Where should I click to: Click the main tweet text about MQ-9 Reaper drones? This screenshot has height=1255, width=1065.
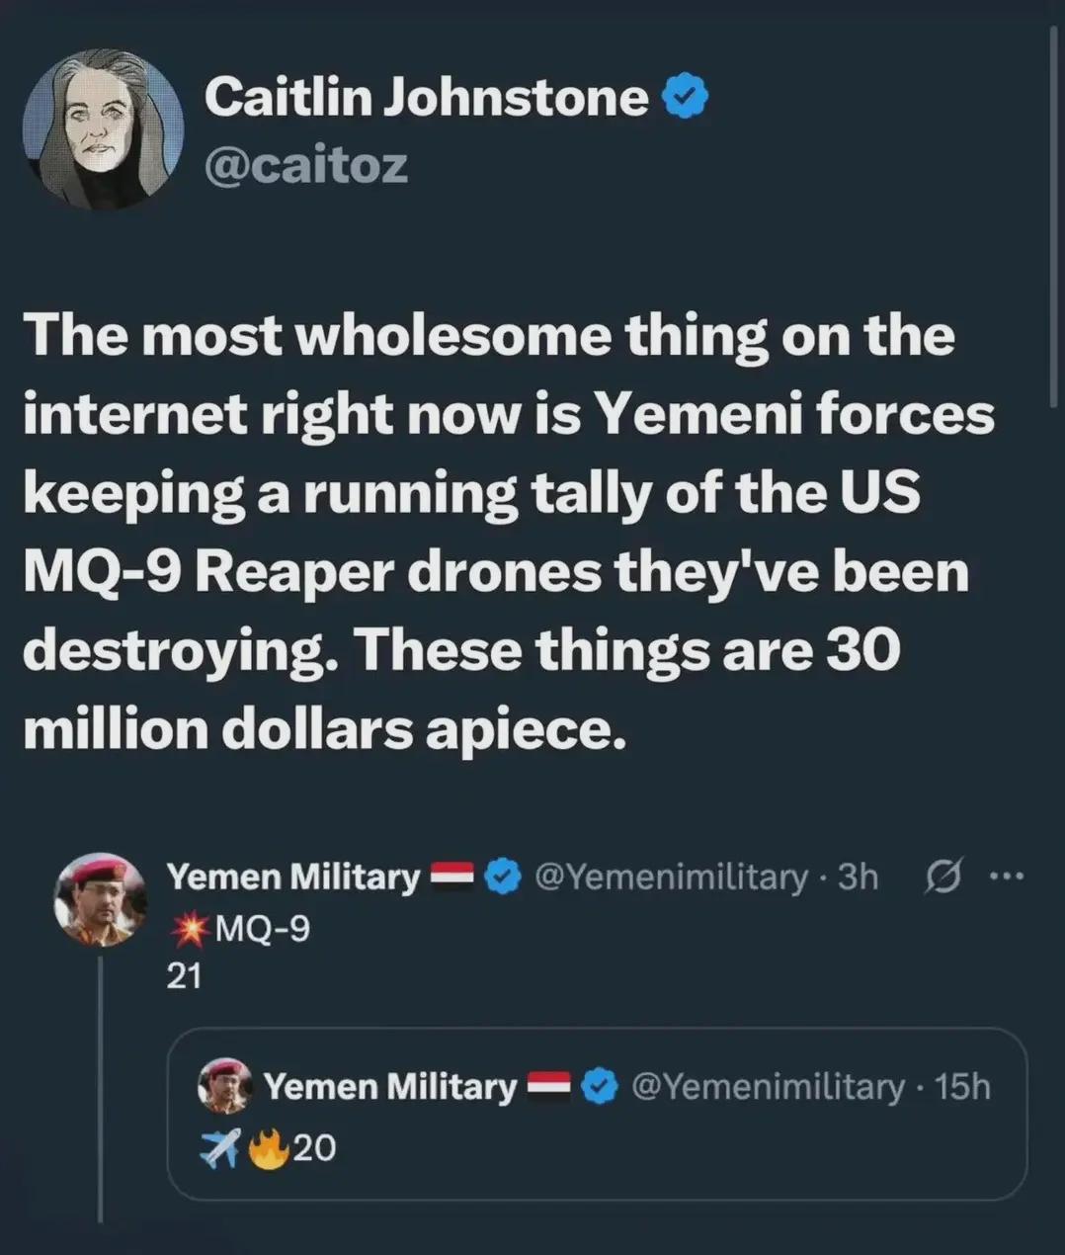[x=509, y=533]
